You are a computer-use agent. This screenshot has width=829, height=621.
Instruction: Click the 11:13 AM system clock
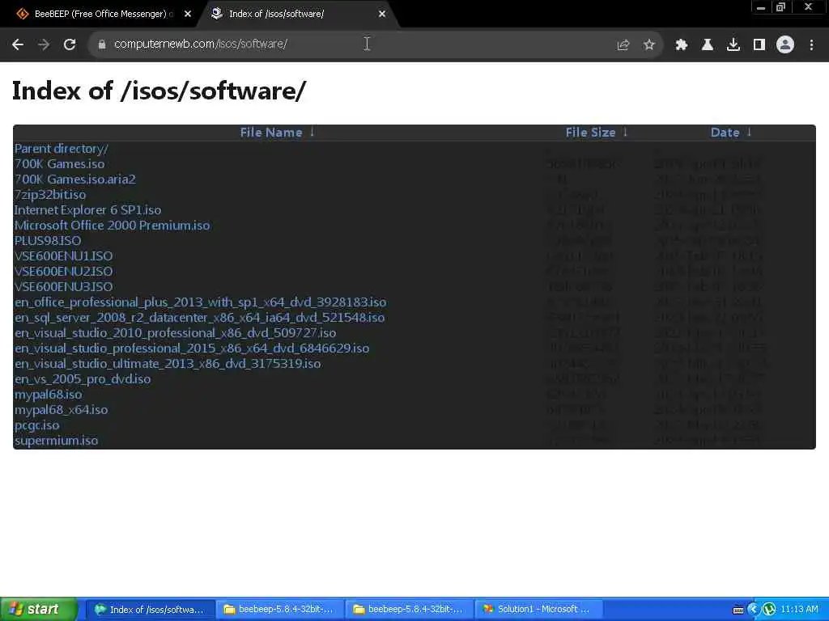[799, 610]
